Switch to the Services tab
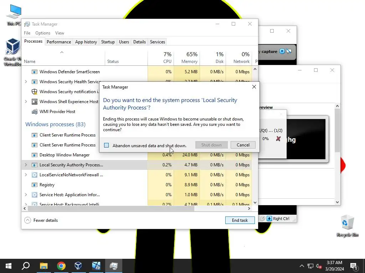 coord(157,42)
